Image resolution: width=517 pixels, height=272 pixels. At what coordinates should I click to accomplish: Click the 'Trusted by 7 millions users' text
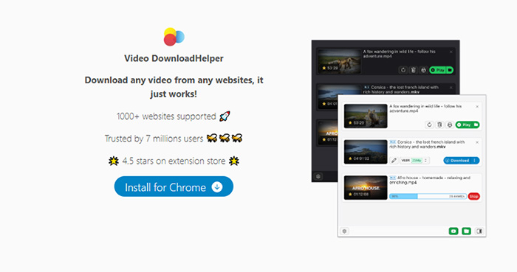[x=154, y=139]
